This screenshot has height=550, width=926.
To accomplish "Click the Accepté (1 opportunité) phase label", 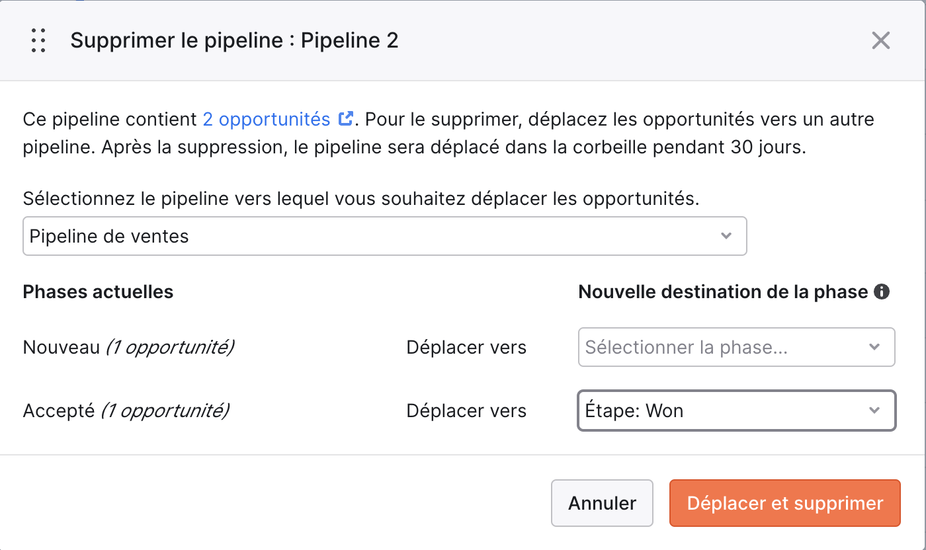I will (x=126, y=411).
